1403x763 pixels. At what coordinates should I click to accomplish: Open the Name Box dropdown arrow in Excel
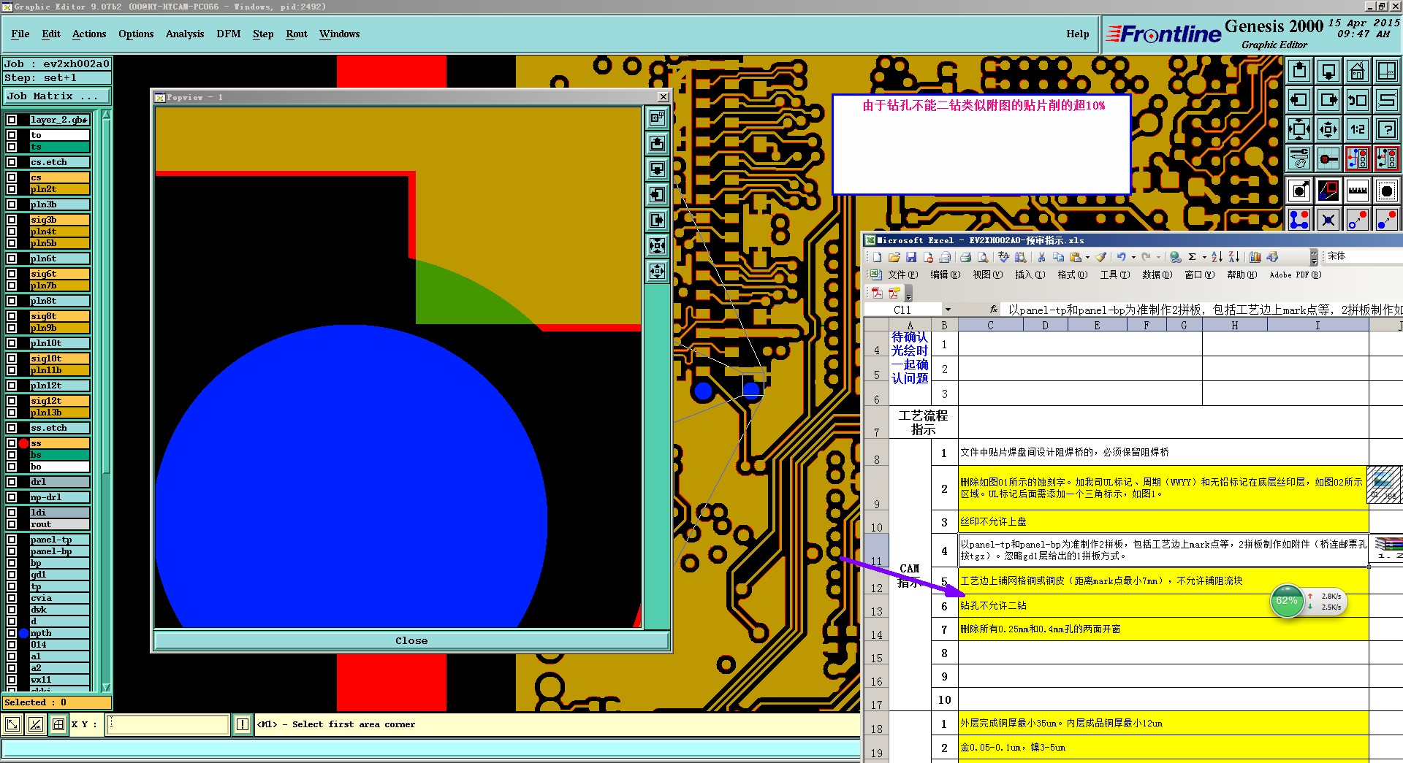pos(948,310)
